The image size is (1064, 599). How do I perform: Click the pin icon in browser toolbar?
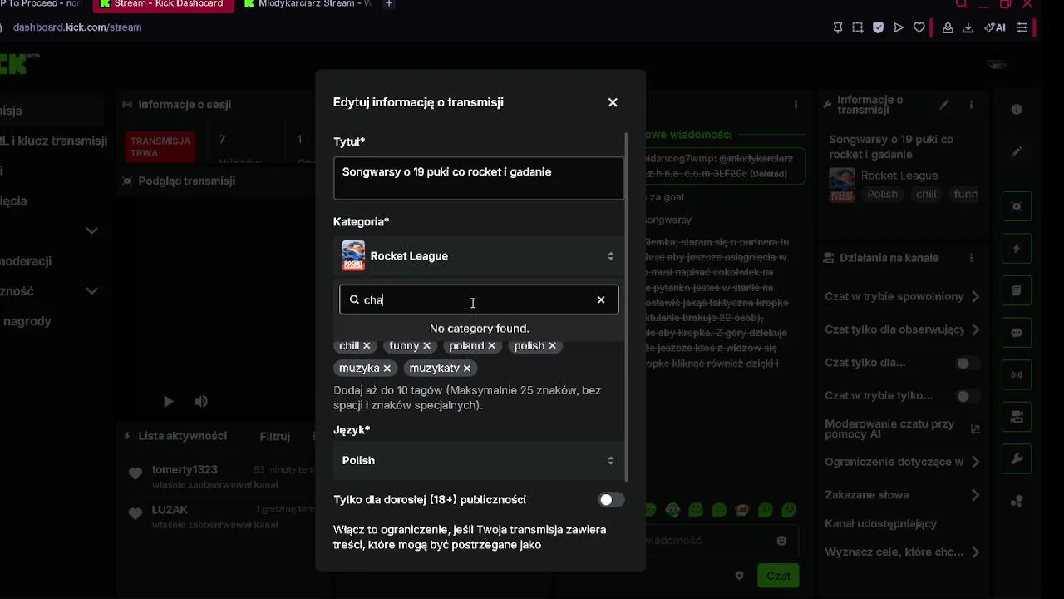pos(838,27)
